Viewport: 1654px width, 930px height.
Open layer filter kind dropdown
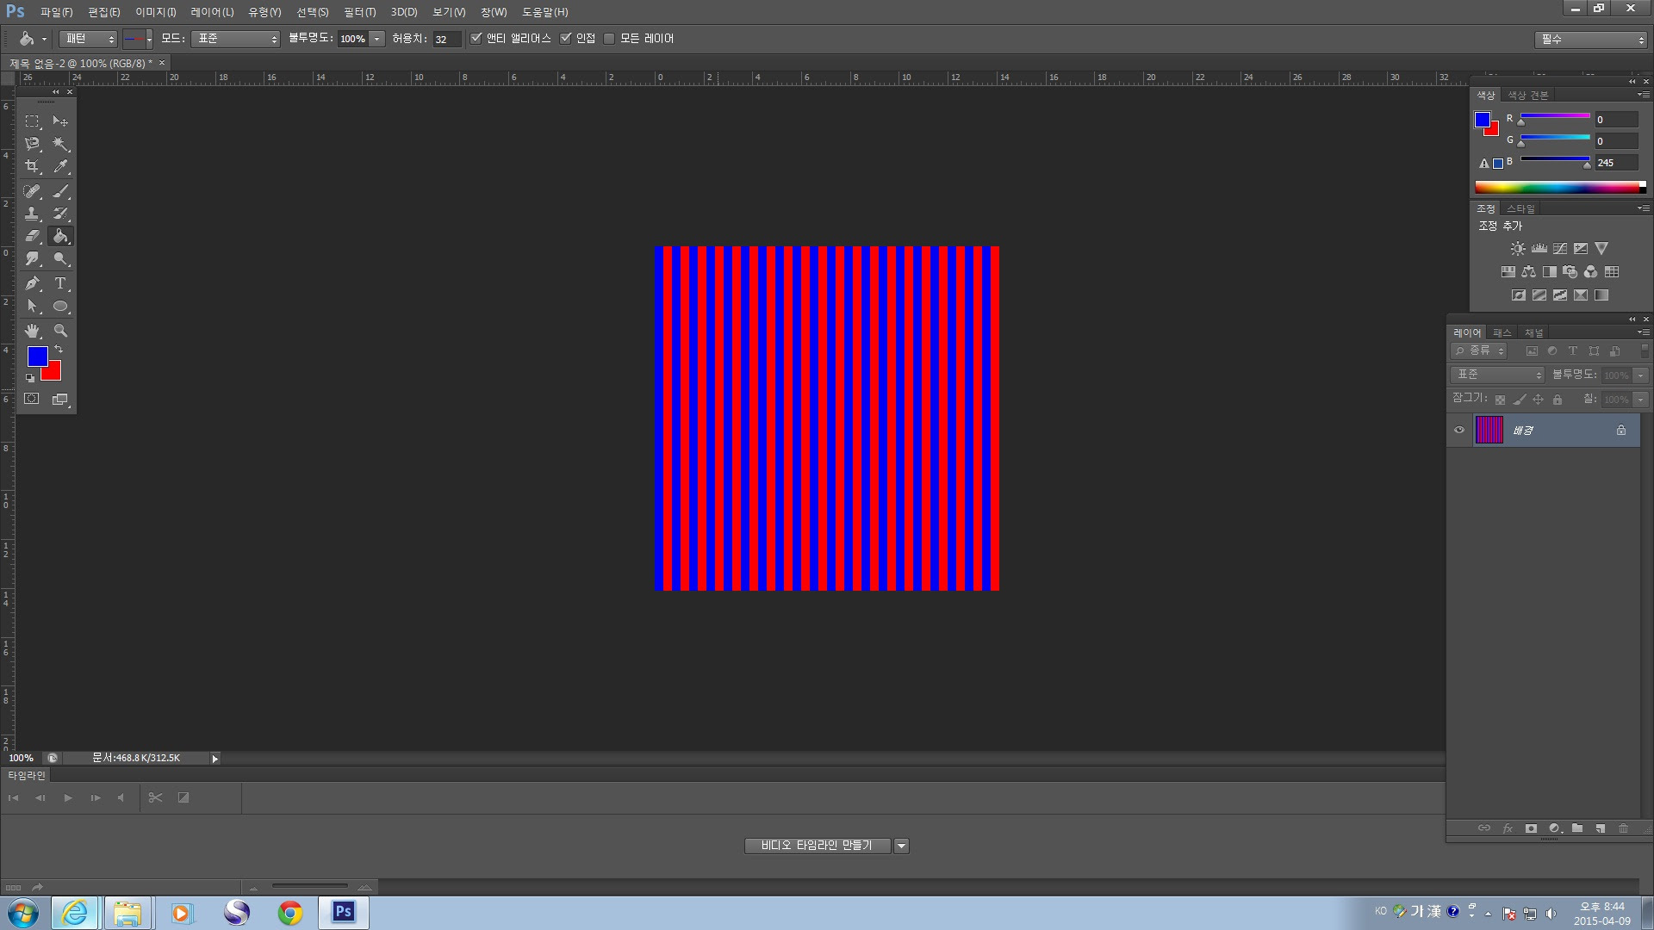pos(1479,350)
